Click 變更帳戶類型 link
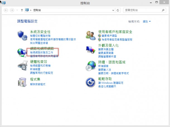The image size is (170, 127). point(109,36)
